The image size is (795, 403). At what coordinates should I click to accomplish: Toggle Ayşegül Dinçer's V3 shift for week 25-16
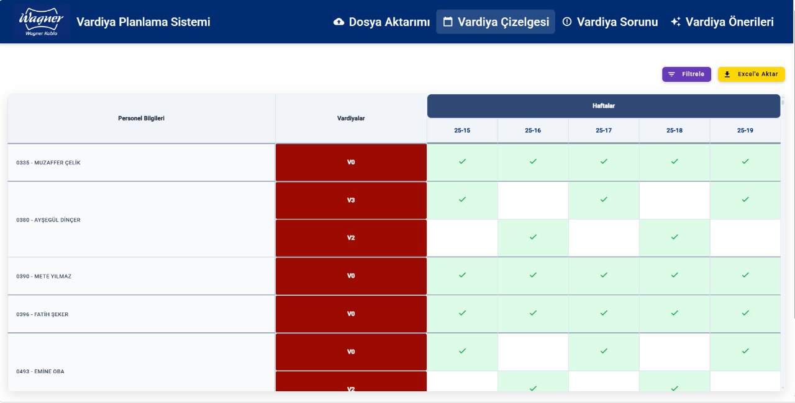point(533,200)
